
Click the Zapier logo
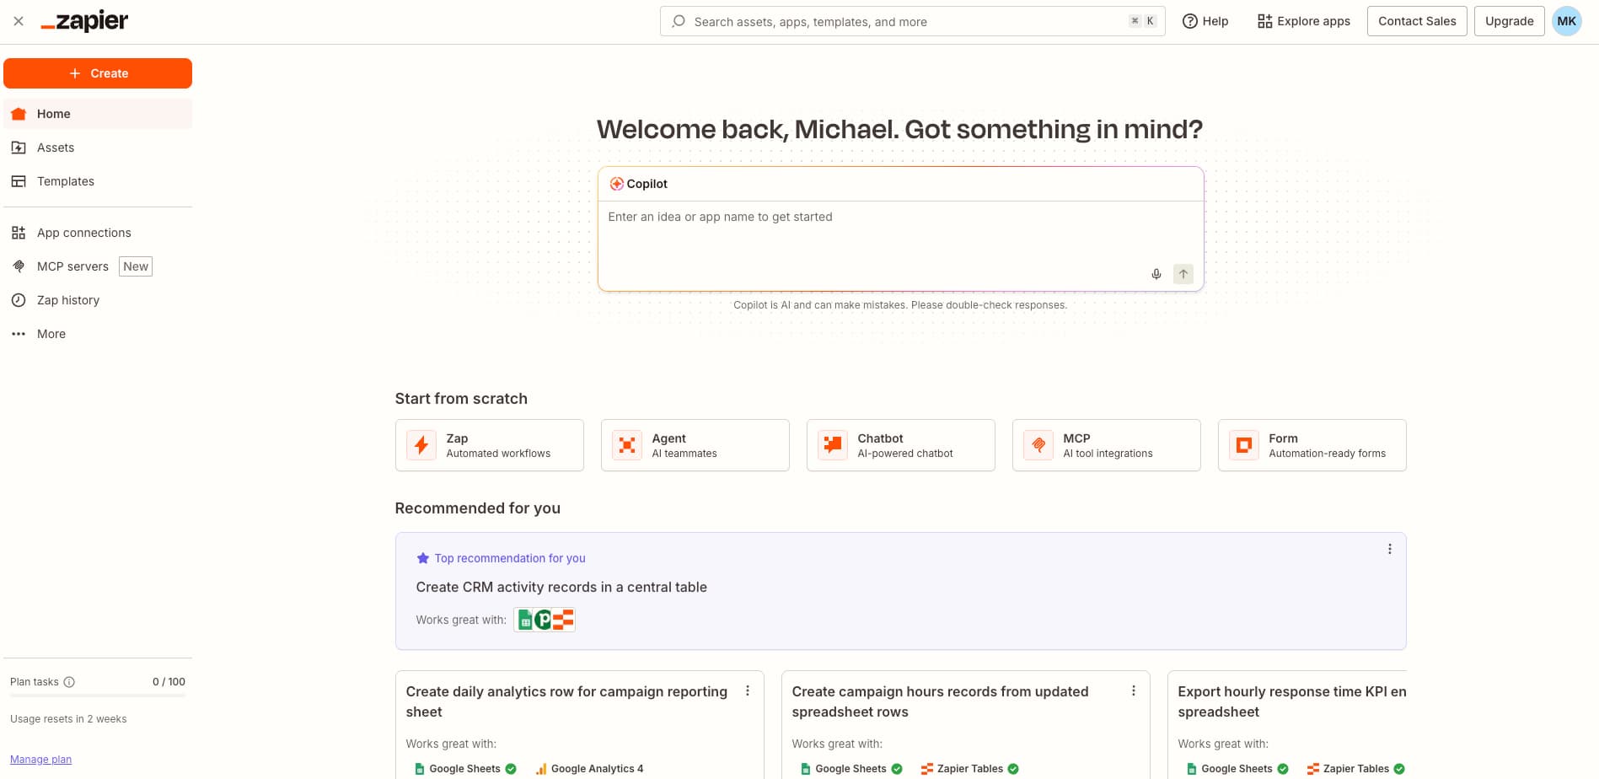[84, 21]
